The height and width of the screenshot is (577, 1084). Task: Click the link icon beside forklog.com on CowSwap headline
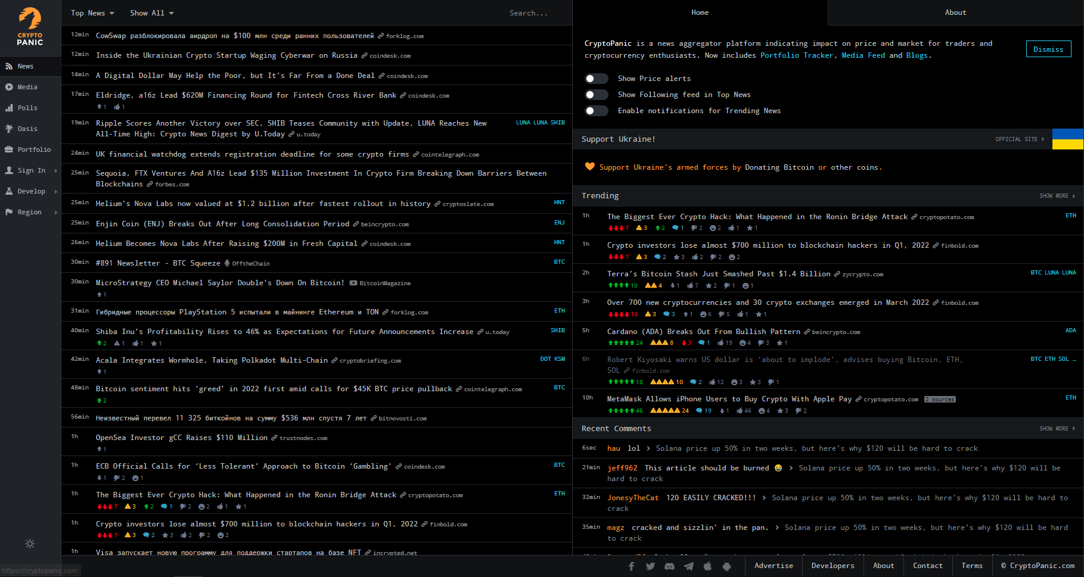381,36
